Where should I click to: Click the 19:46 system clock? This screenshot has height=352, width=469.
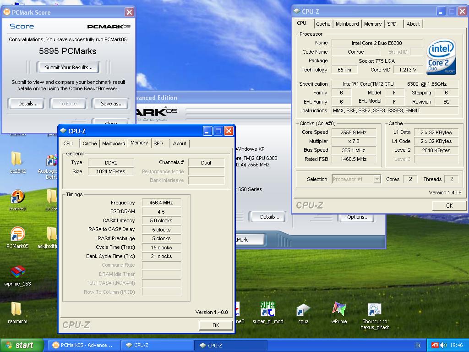pyautogui.click(x=456, y=346)
